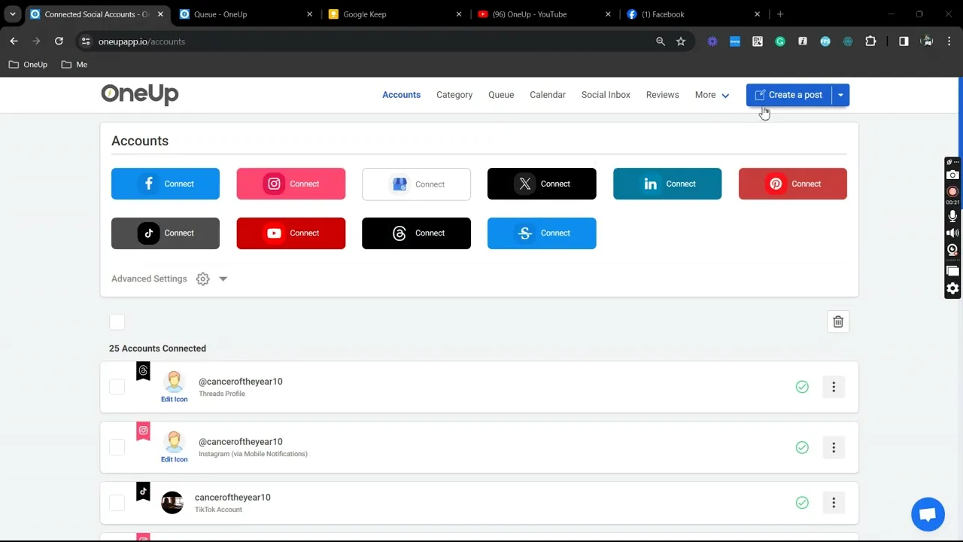963x542 pixels.
Task: Select the TikTok Account checkbox
Action: tap(117, 503)
